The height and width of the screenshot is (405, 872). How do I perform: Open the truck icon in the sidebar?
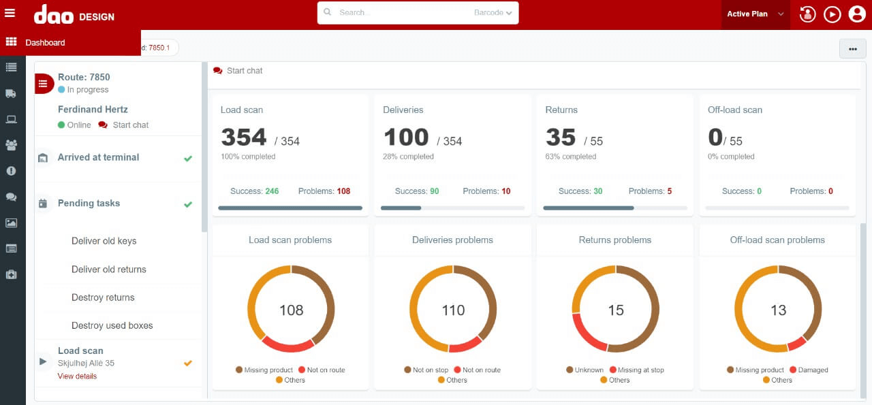(11, 93)
